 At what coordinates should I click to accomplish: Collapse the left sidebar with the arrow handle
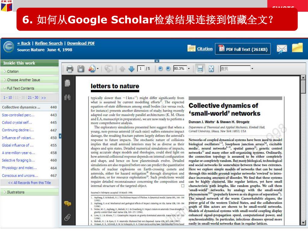[60, 136]
